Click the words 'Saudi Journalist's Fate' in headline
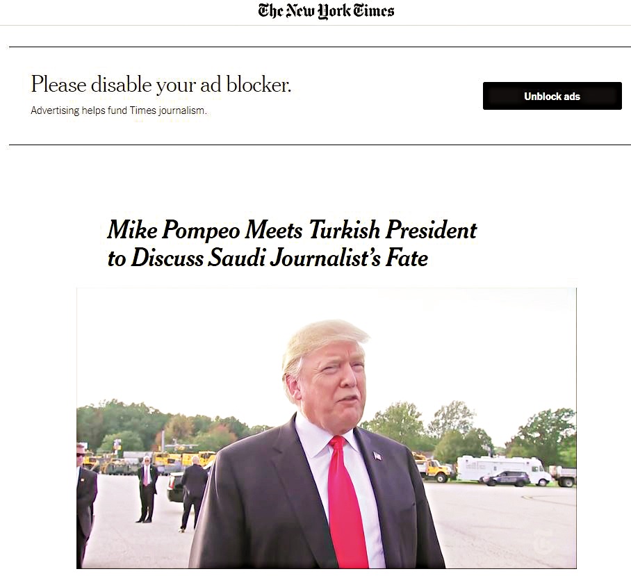This screenshot has height=576, width=631. tap(318, 258)
